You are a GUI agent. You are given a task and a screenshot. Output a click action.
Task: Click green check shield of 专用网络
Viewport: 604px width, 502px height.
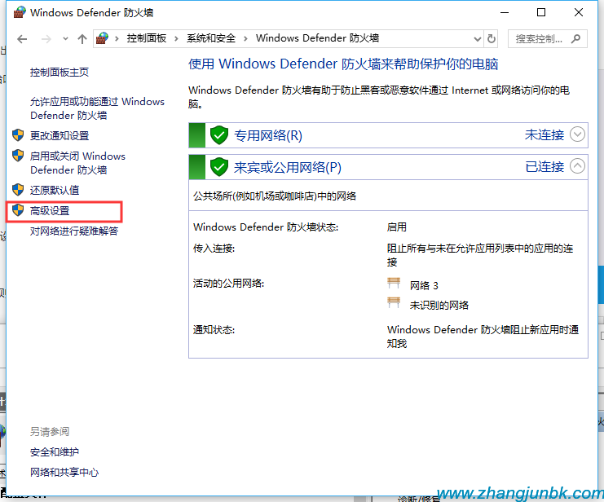[219, 135]
